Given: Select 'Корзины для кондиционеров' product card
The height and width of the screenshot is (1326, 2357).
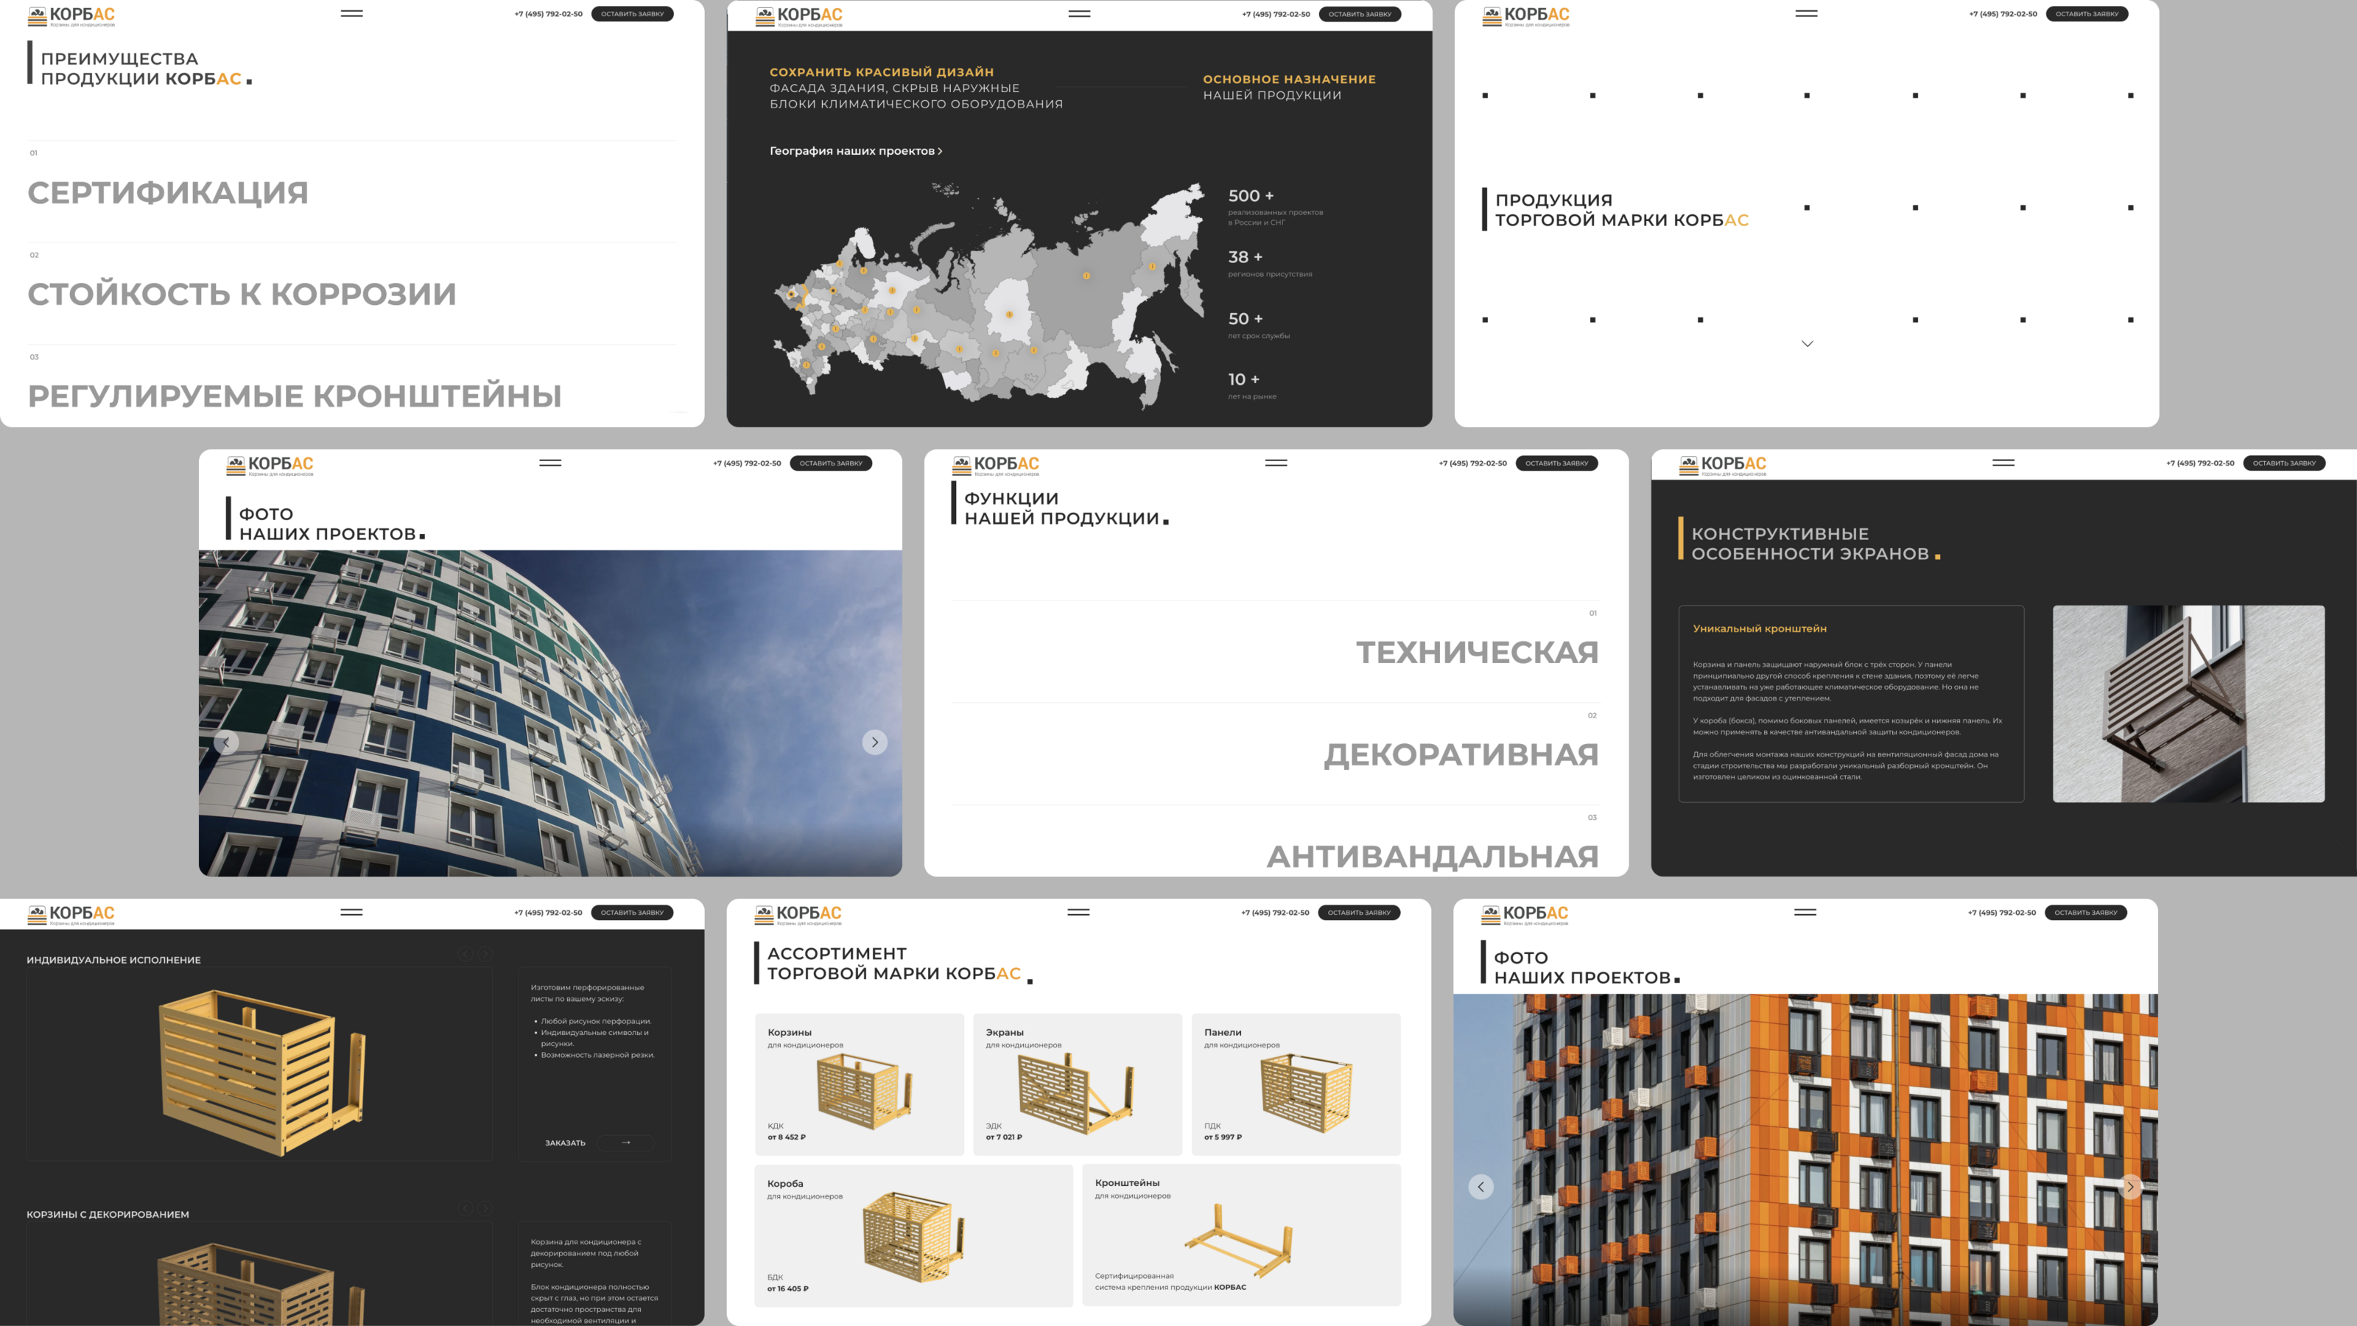Looking at the screenshot, I should tap(858, 1084).
